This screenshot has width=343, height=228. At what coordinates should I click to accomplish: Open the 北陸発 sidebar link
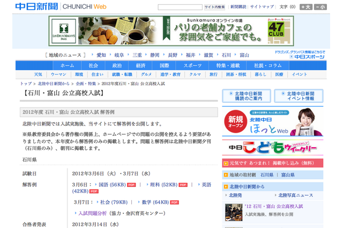click(235, 195)
